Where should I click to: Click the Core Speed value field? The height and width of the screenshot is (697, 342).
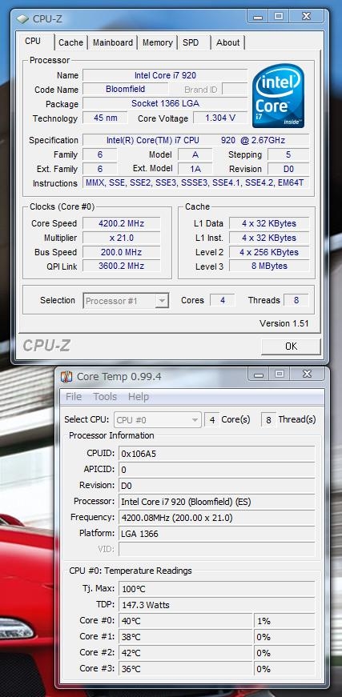[122, 223]
